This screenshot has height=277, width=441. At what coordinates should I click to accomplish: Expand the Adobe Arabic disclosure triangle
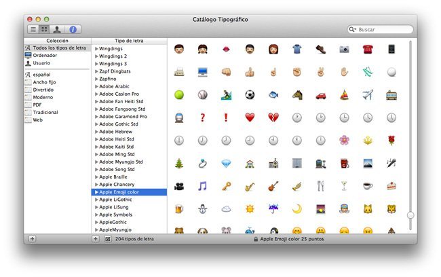click(x=96, y=86)
